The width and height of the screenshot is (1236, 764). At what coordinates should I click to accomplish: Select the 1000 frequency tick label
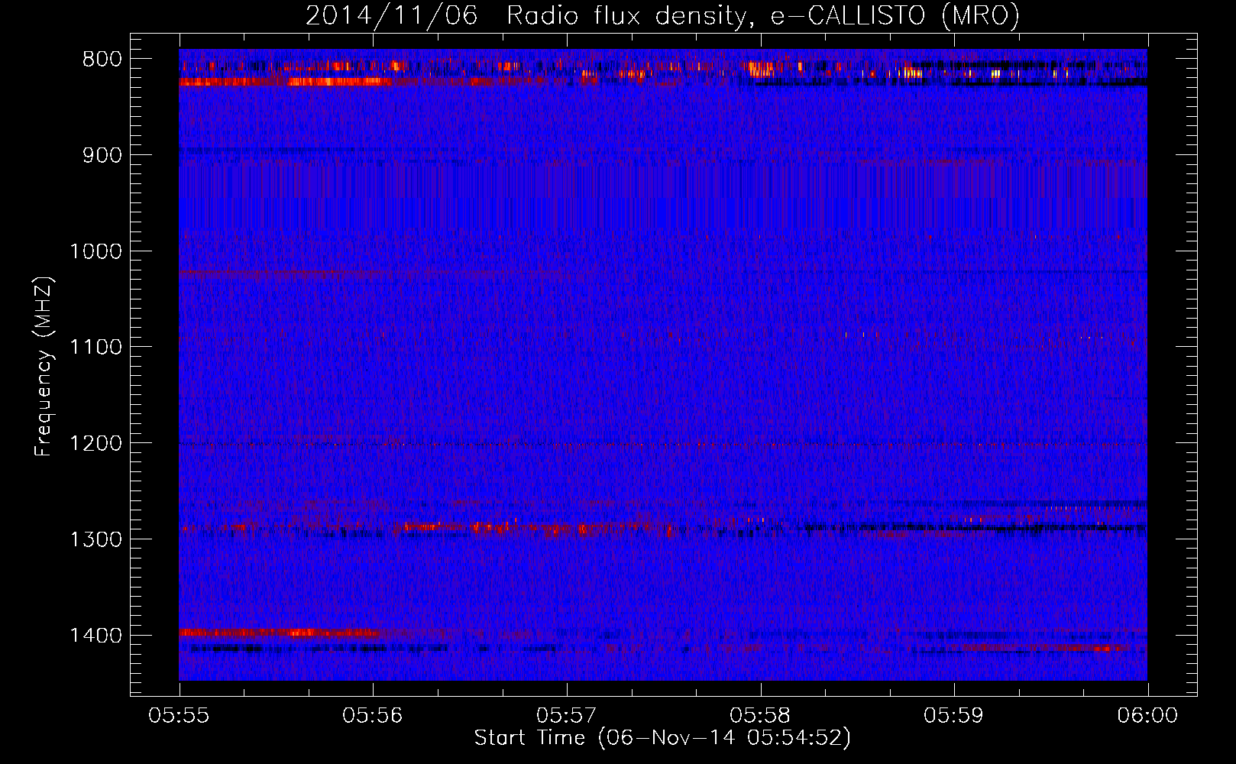tap(95, 251)
